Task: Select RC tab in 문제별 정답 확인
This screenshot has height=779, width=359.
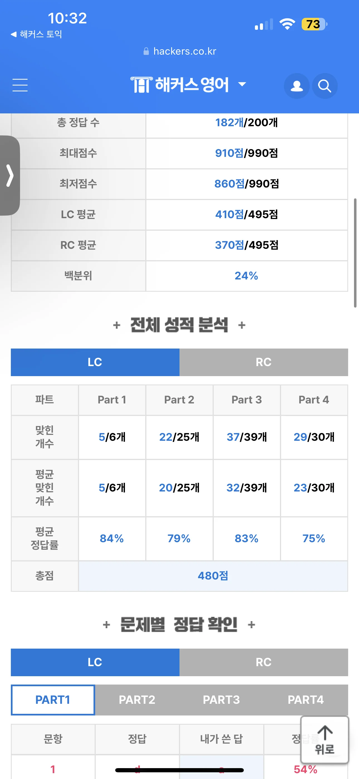Action: (264, 662)
